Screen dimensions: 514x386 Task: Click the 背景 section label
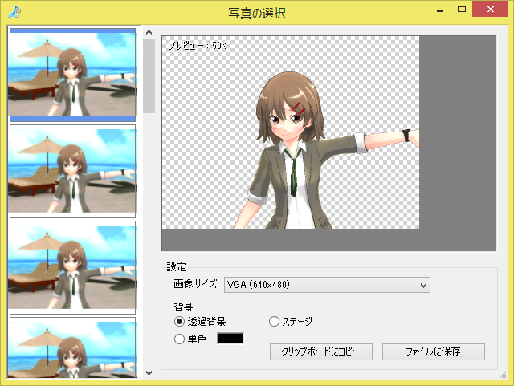[183, 307]
